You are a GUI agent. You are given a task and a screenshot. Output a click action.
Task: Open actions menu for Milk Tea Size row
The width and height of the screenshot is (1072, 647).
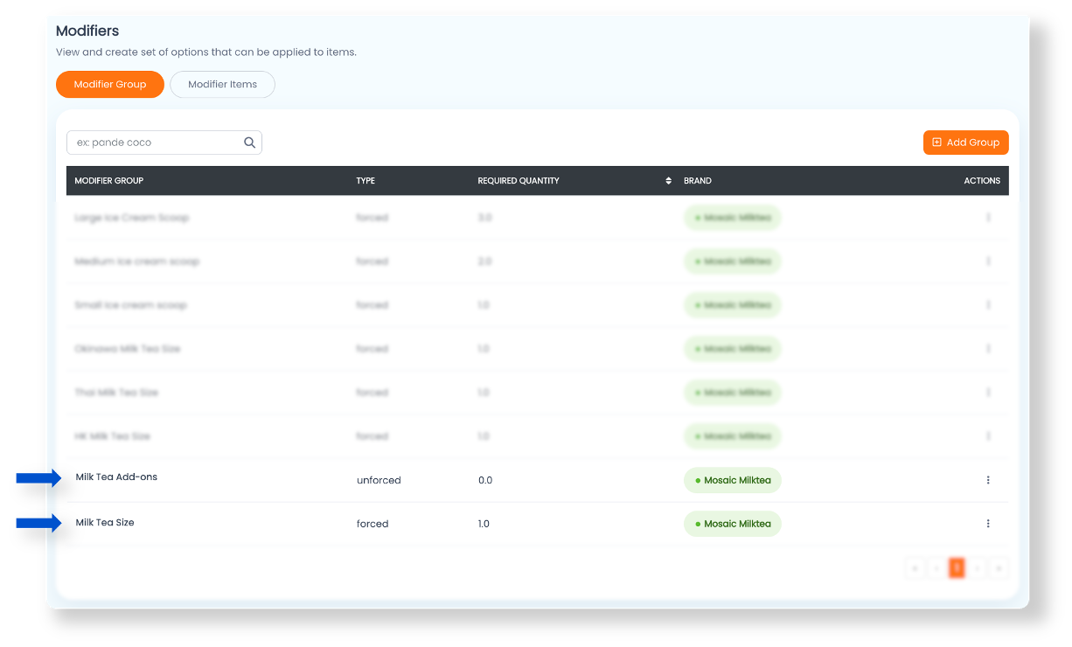pyautogui.click(x=988, y=524)
